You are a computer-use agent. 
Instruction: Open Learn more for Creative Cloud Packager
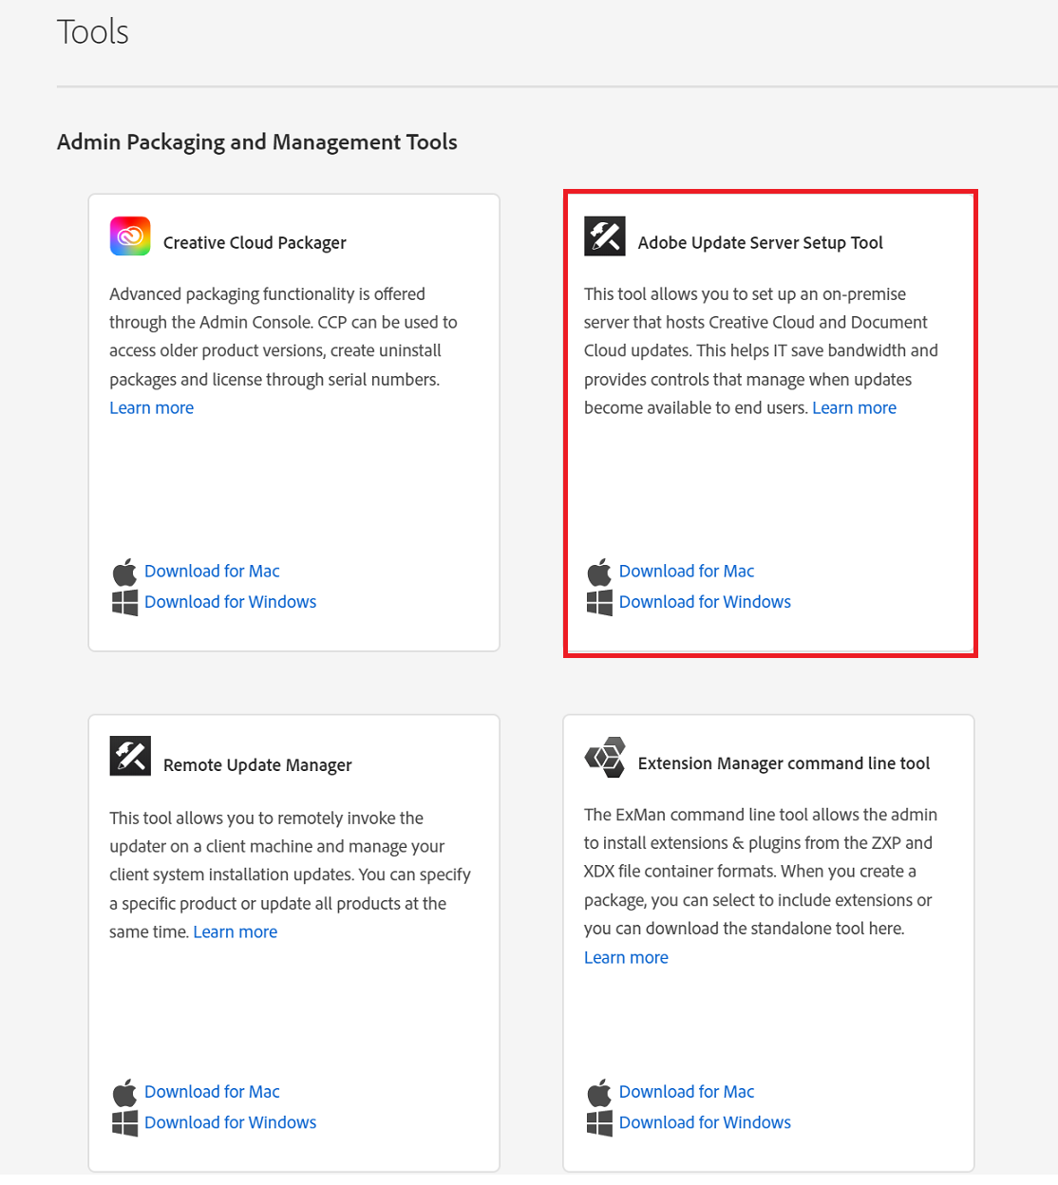(x=152, y=407)
